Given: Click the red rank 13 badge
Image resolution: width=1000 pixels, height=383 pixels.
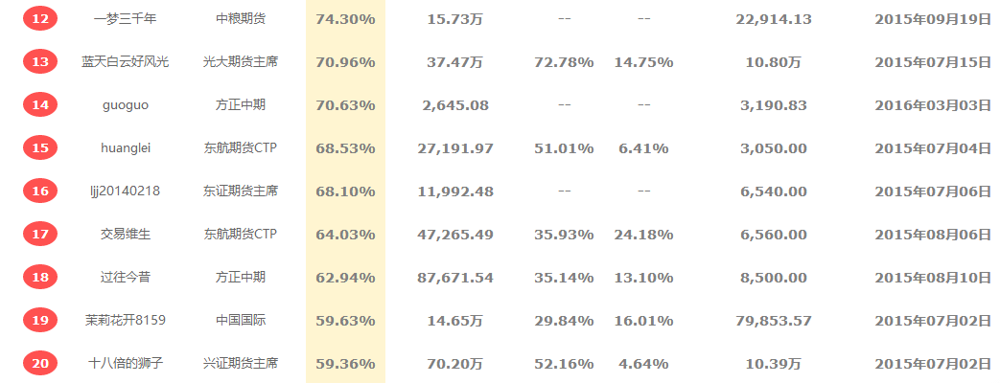Looking at the screenshot, I should click(x=40, y=62).
